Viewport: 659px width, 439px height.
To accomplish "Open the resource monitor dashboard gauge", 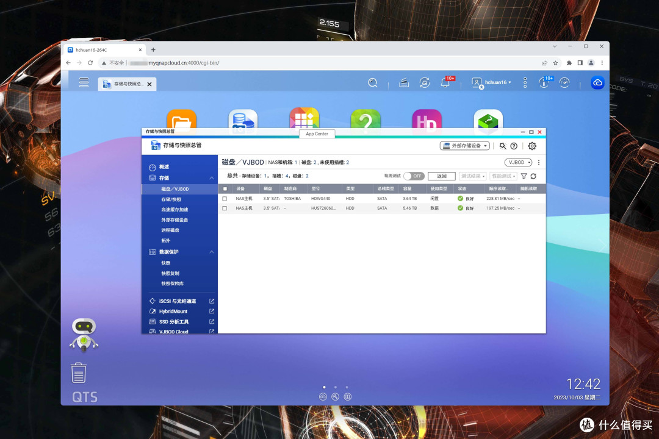I will [x=564, y=83].
